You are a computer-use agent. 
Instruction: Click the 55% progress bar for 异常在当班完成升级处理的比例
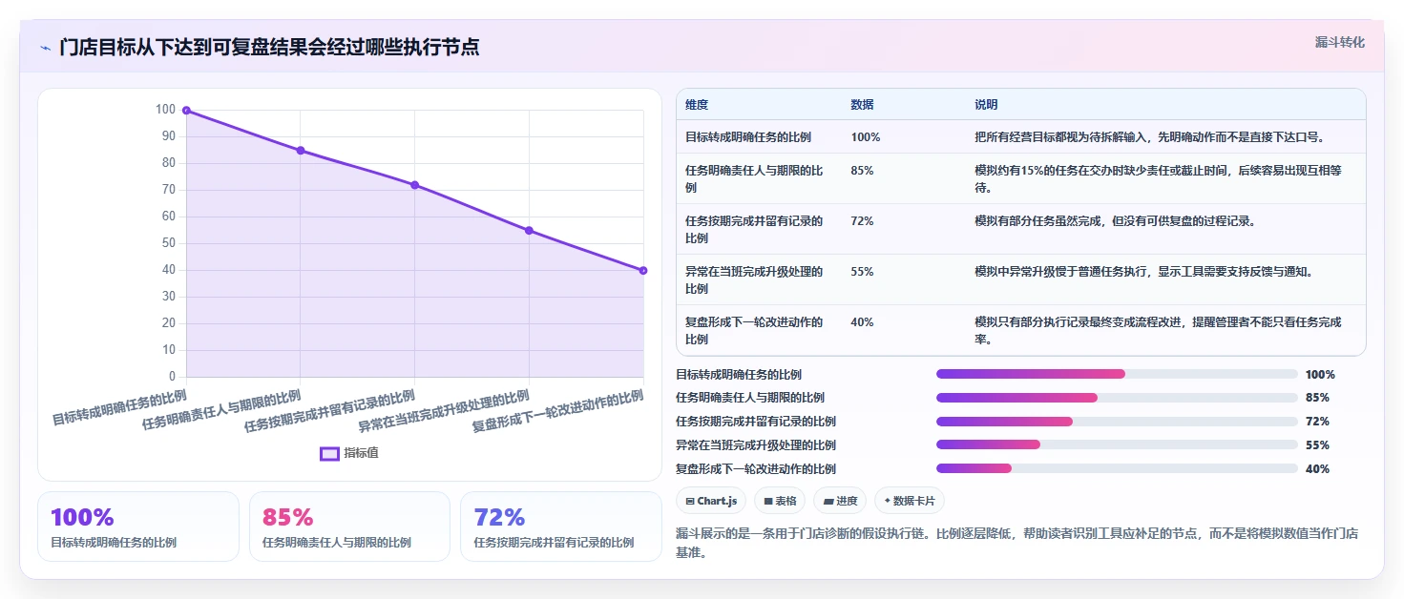click(1117, 445)
